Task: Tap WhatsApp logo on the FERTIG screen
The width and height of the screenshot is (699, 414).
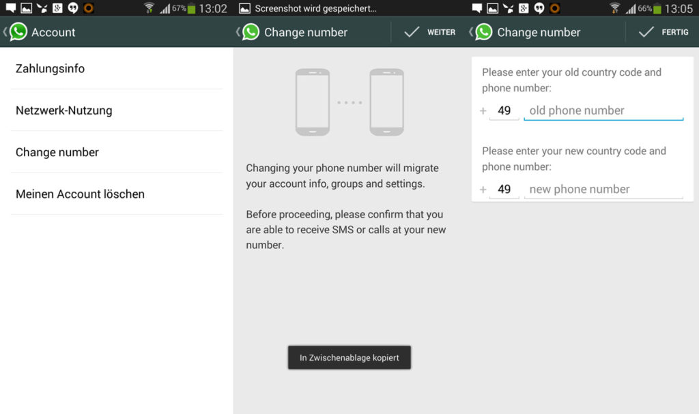Action: tap(484, 32)
